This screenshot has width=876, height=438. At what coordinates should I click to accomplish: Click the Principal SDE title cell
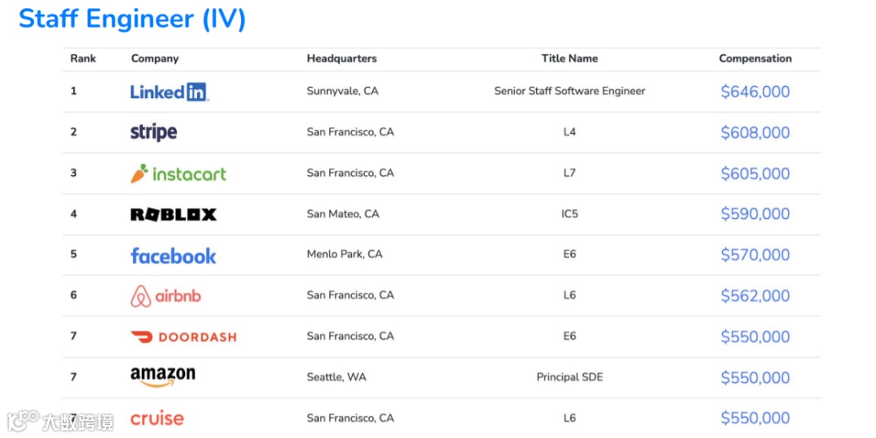tap(569, 377)
